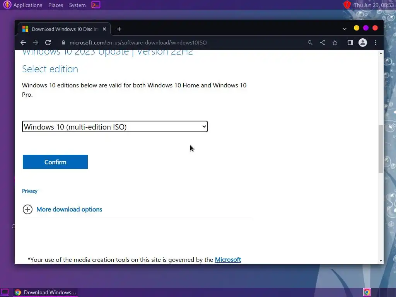
Task: Follow the Microsoft terms link
Action: tap(228, 259)
